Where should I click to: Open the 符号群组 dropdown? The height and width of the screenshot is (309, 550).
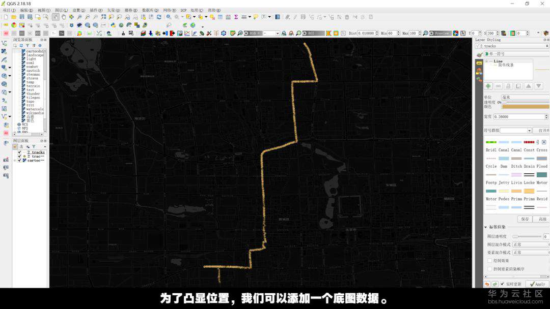[515, 131]
